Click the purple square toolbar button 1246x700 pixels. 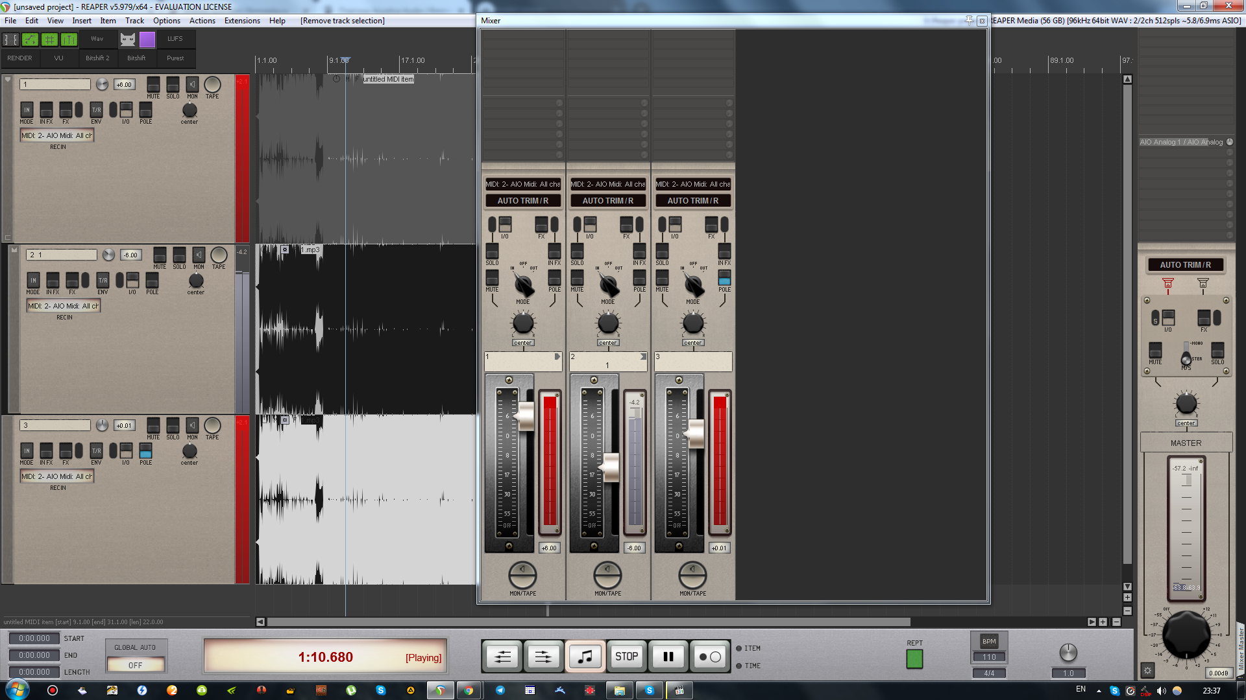click(x=147, y=40)
